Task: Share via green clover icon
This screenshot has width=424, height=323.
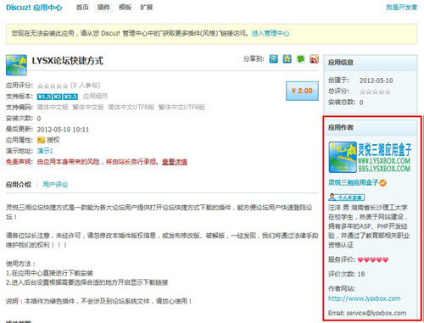Action: pyautogui.click(x=301, y=59)
